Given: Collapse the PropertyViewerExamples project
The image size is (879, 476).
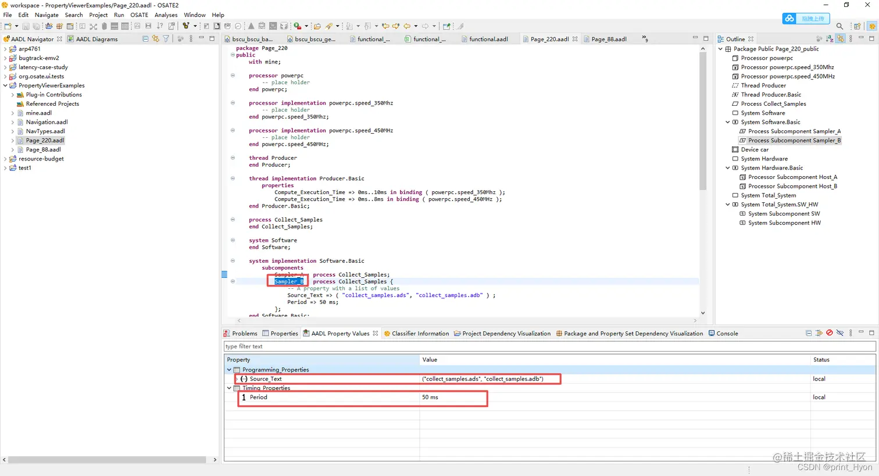Looking at the screenshot, I should tap(5, 85).
